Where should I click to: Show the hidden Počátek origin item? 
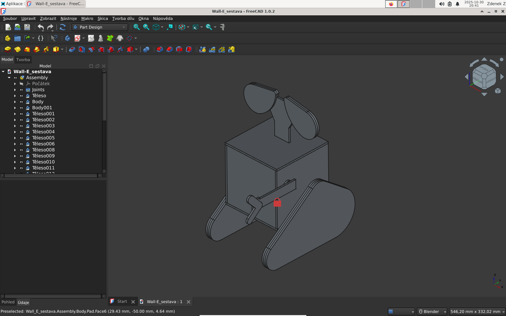click(21, 84)
